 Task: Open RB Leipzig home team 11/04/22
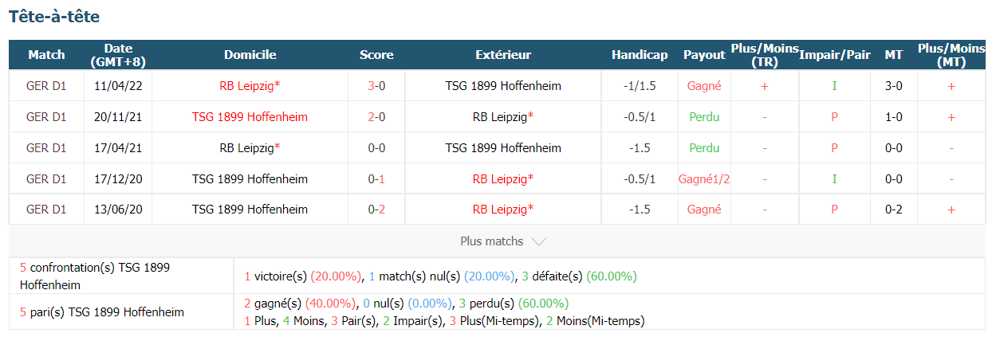click(x=250, y=86)
